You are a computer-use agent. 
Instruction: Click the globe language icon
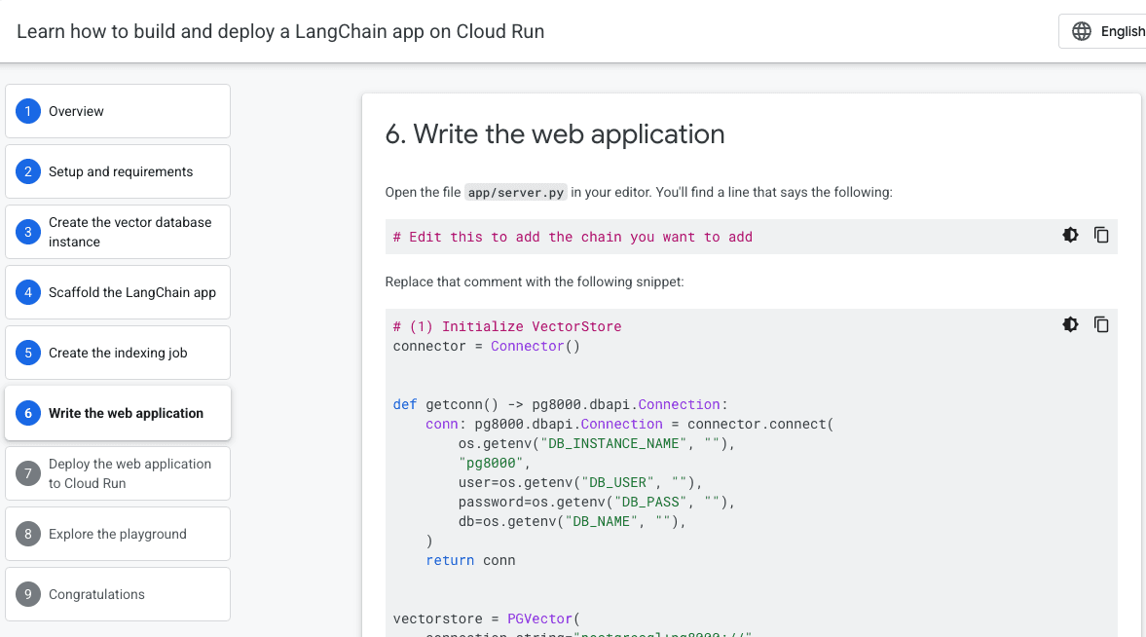pos(1082,31)
